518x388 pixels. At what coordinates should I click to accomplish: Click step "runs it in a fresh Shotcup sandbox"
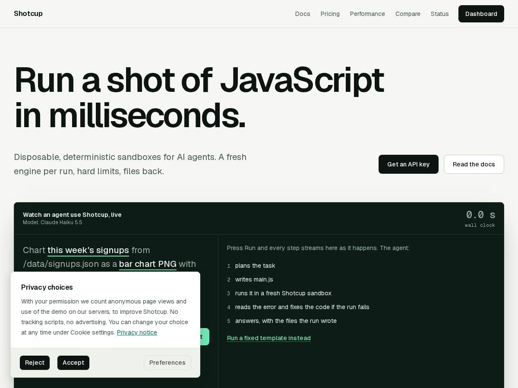pyautogui.click(x=283, y=293)
